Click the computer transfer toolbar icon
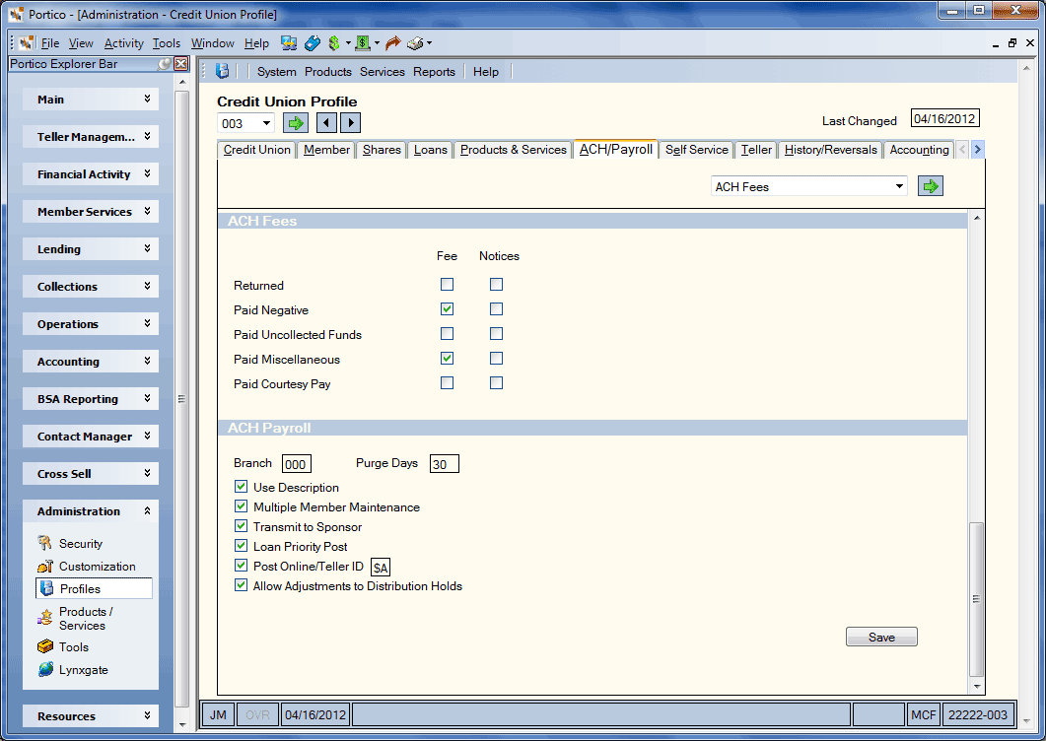 (x=289, y=43)
